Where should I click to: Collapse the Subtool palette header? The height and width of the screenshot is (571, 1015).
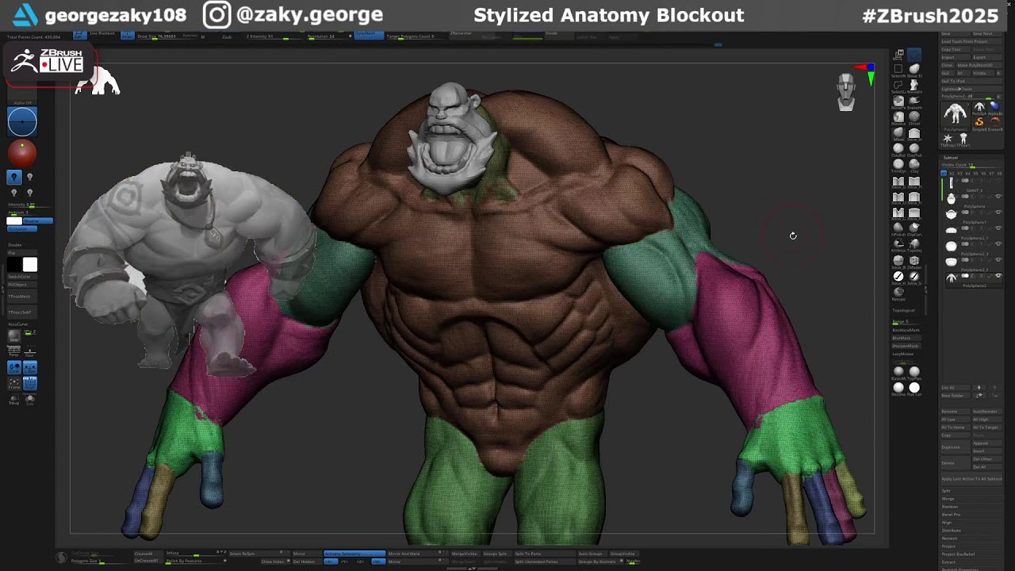pos(950,157)
